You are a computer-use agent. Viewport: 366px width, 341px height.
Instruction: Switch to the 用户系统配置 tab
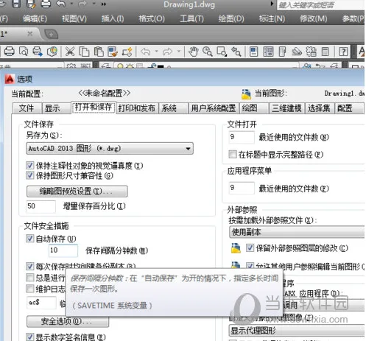click(214, 108)
